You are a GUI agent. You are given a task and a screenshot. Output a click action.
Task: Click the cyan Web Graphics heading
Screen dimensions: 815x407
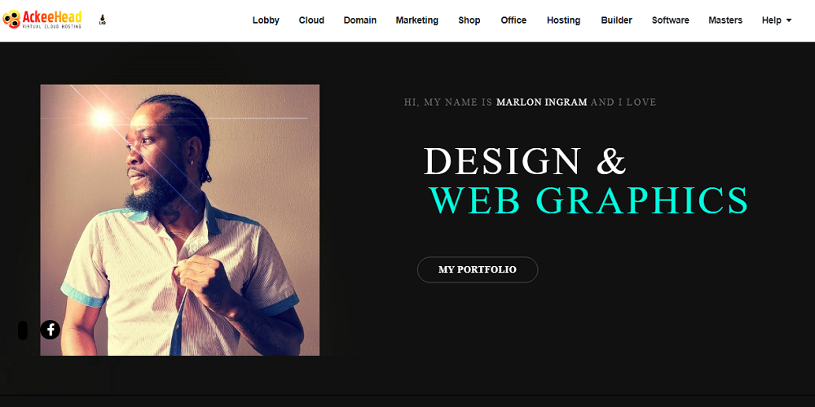[x=589, y=200]
